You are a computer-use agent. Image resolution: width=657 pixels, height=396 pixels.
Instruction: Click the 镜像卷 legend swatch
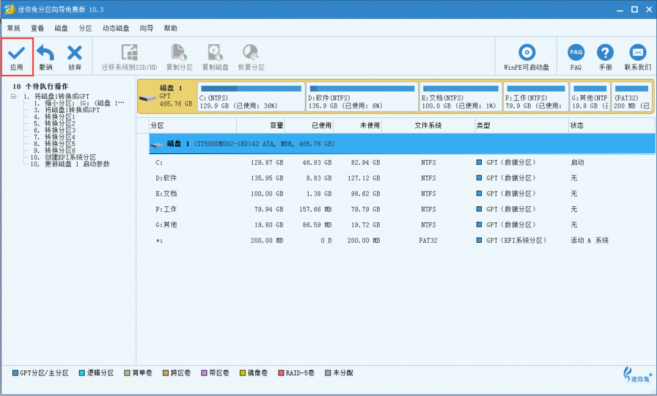243,373
